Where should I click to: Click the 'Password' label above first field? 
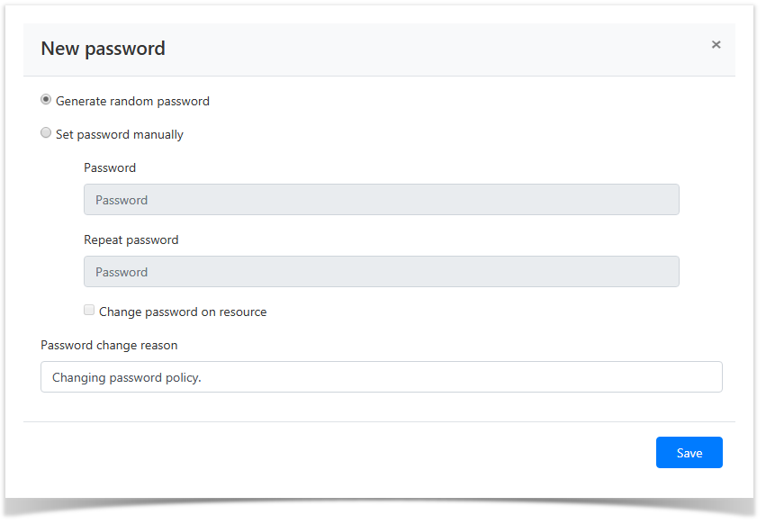110,167
